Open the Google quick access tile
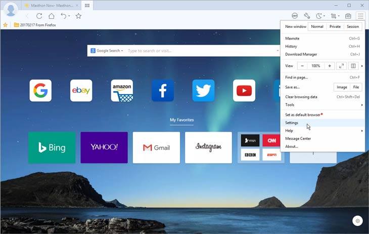The width and height of the screenshot is (369, 234). (x=40, y=91)
